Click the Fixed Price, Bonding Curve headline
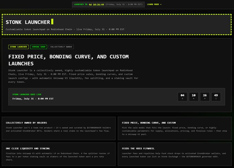234x168 pixels. (68, 60)
